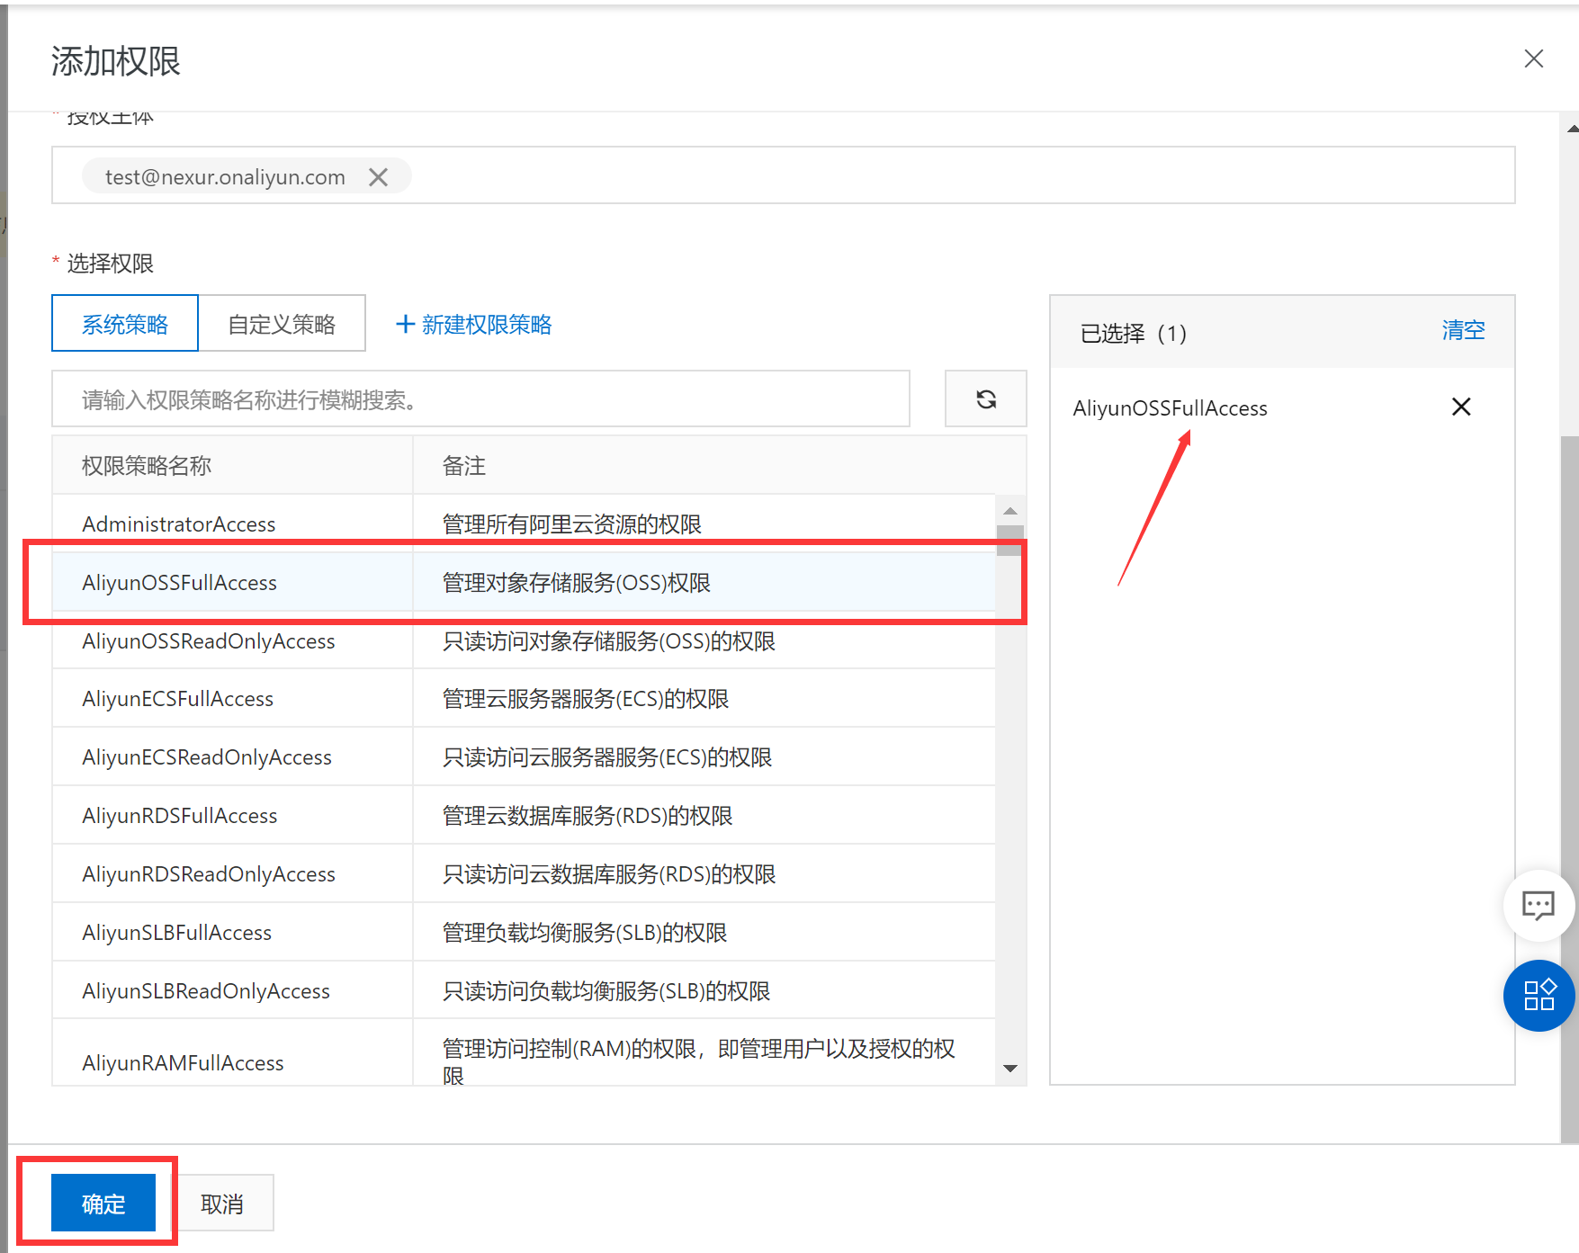Close the add permissions dialog
Image resolution: width=1579 pixels, height=1253 pixels.
coord(1533,59)
